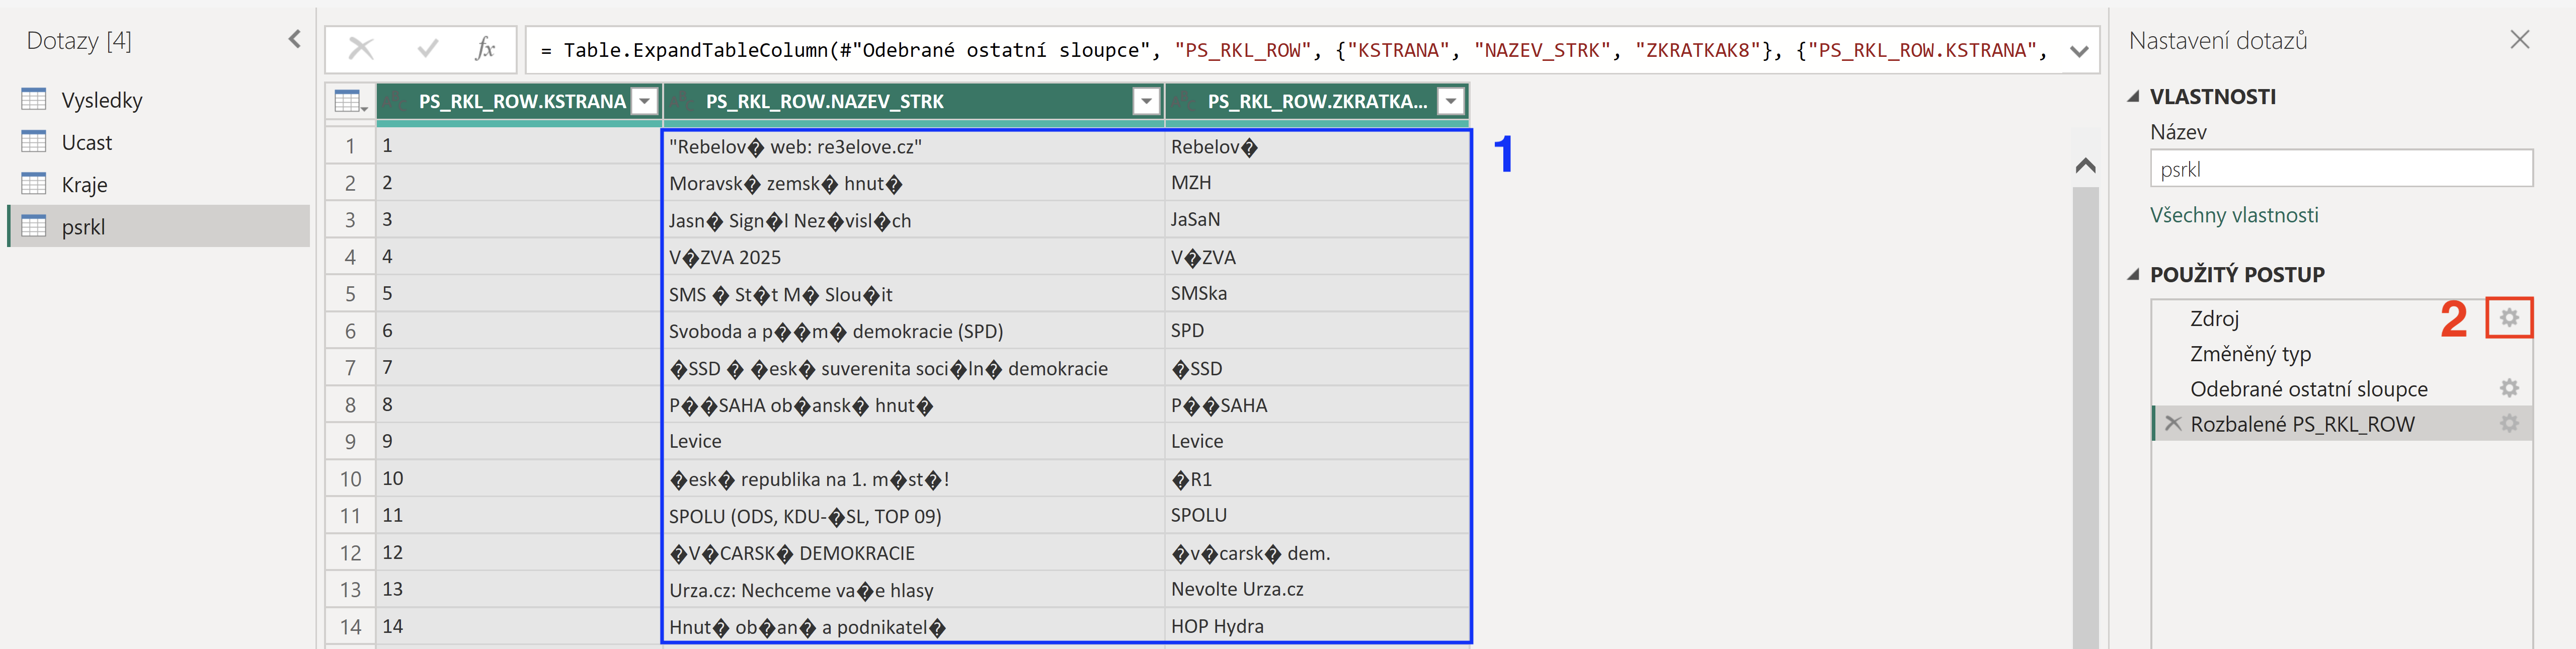Click the data type icon of KSTRANA column
Screen dimensions: 2576x649
click(395, 101)
